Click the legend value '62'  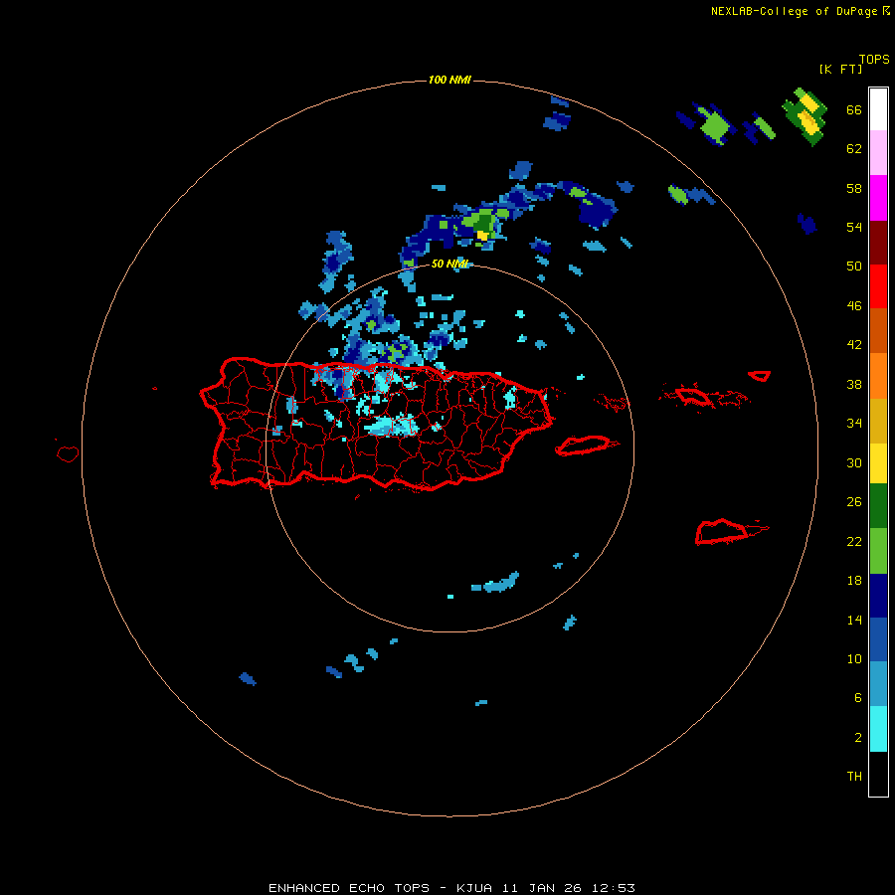point(854,148)
